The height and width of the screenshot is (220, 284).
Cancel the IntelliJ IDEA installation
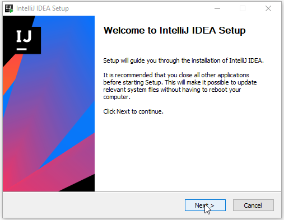253,205
